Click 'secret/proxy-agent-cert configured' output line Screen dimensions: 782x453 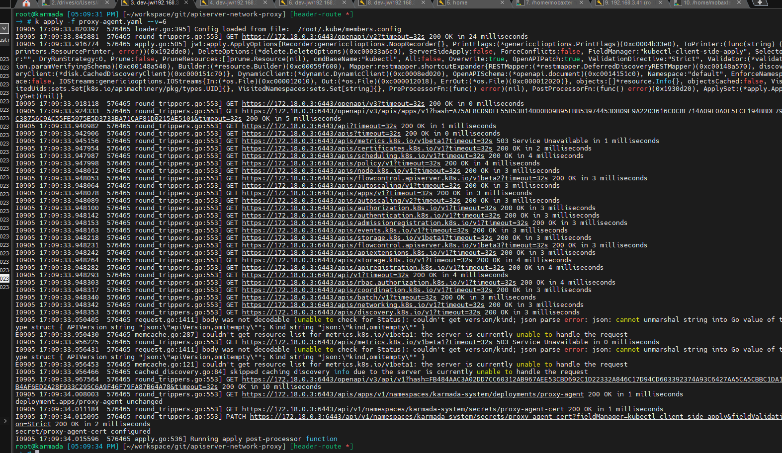click(x=83, y=431)
